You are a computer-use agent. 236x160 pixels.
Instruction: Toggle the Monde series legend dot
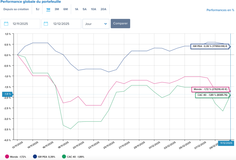pos(7,157)
